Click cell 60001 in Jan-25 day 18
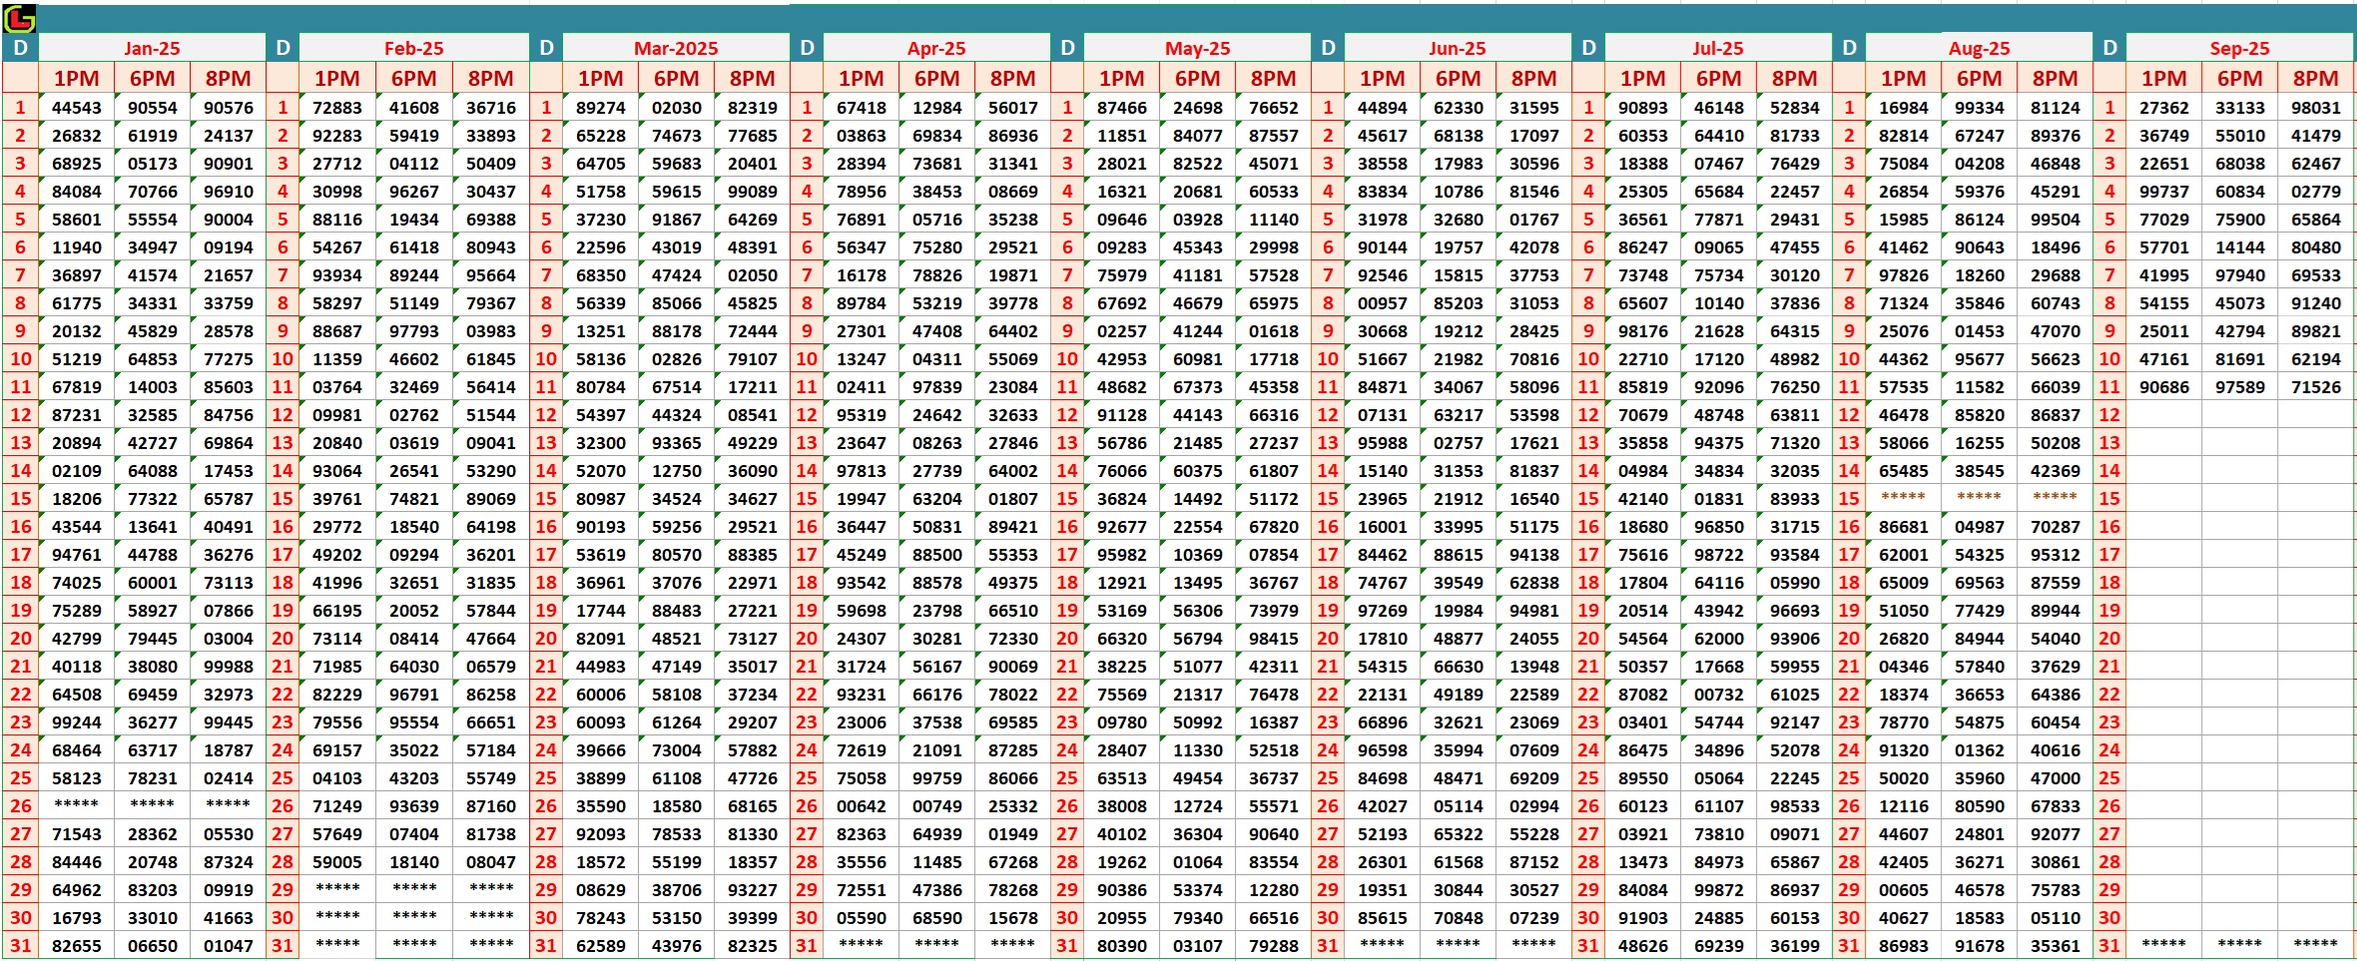2357x961 pixels. tap(152, 583)
